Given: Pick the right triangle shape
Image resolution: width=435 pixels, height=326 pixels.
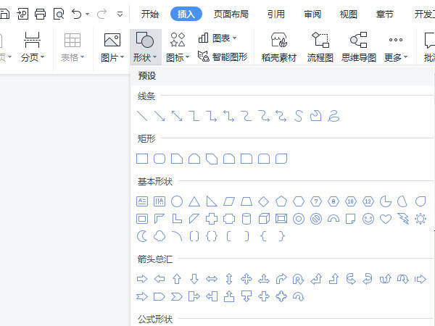Looking at the screenshot, I should click(x=212, y=201).
